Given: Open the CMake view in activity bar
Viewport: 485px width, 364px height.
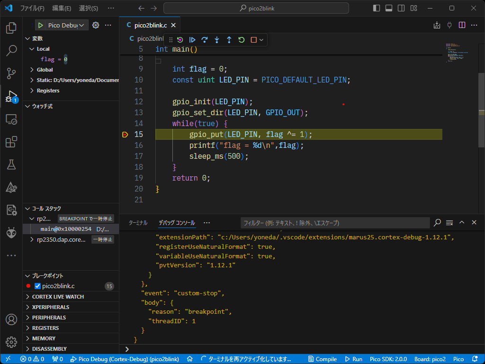Looking at the screenshot, I should coord(11,188).
